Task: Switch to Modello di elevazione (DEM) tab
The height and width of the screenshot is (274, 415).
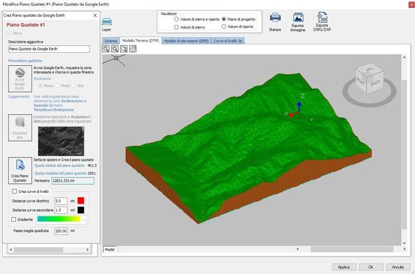Action: [x=186, y=41]
